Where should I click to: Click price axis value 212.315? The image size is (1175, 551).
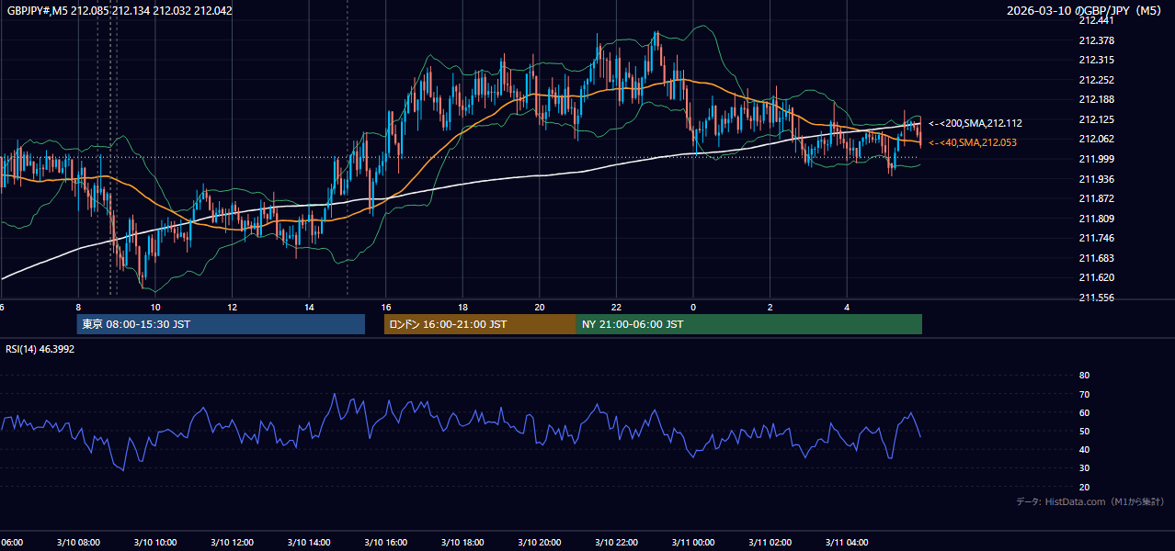tap(1096, 60)
